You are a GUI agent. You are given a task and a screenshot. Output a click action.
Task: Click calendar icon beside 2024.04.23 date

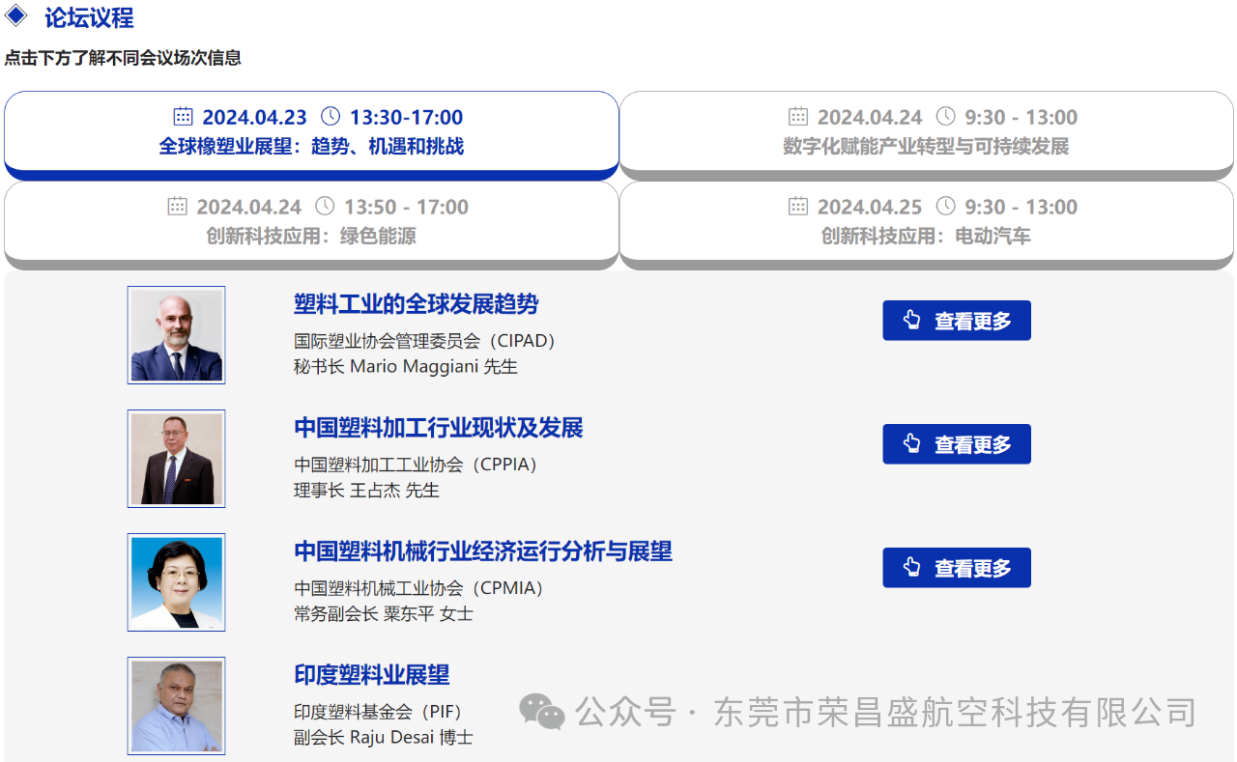[183, 117]
